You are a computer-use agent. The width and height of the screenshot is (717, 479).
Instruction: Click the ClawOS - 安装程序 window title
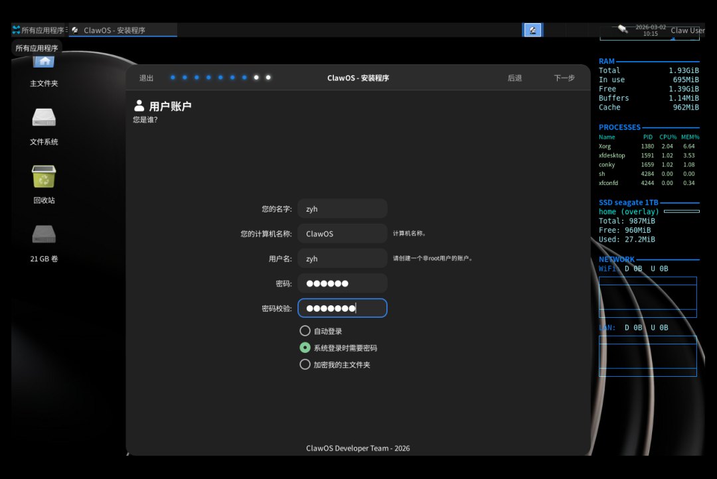coord(358,78)
